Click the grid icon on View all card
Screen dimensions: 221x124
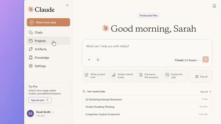point(197,77)
